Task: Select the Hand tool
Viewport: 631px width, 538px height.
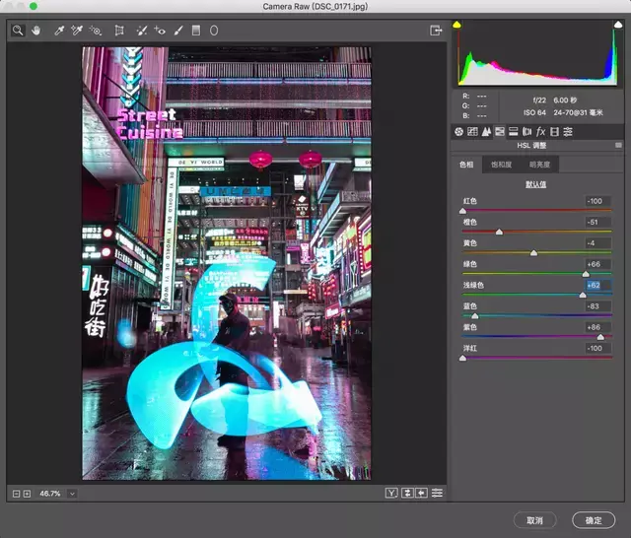Action: [36, 31]
